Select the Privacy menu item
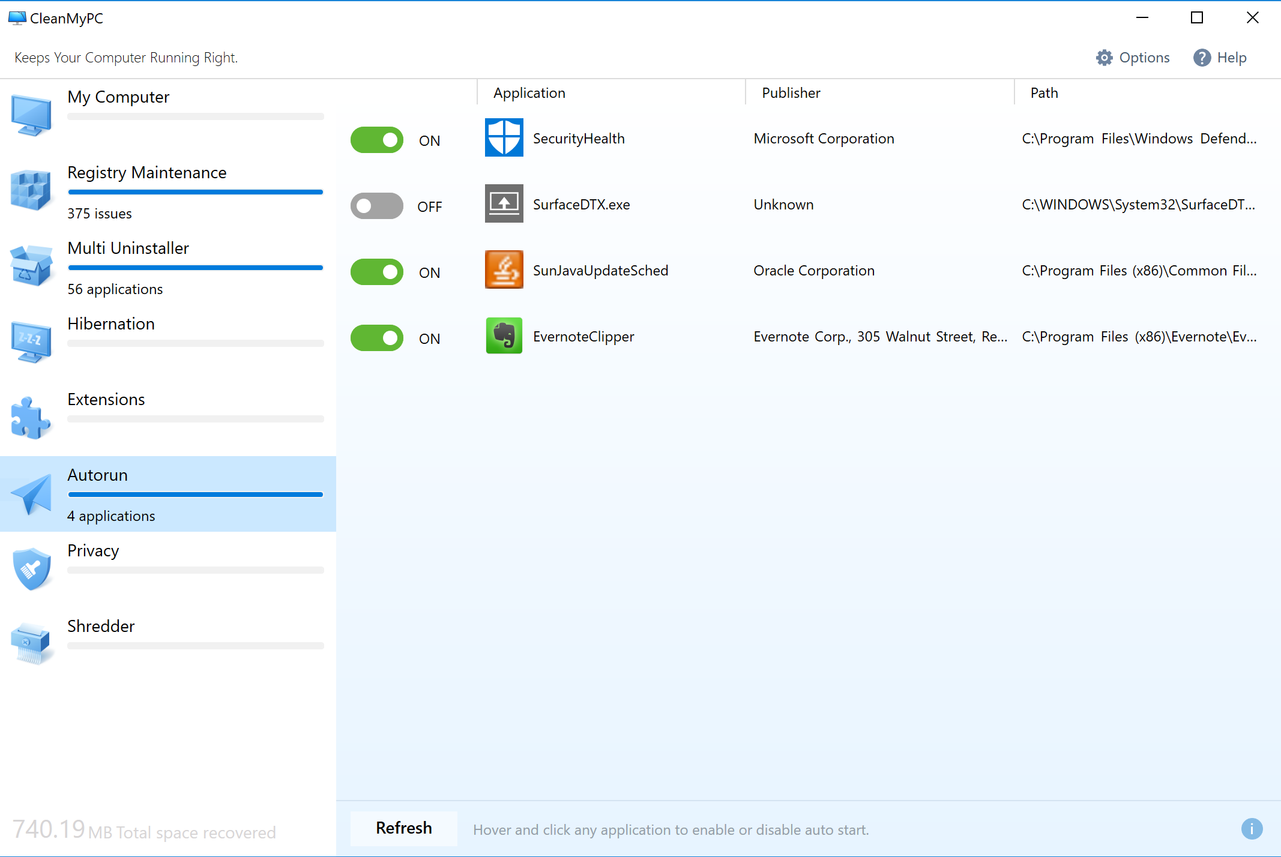The height and width of the screenshot is (857, 1281). tap(94, 551)
